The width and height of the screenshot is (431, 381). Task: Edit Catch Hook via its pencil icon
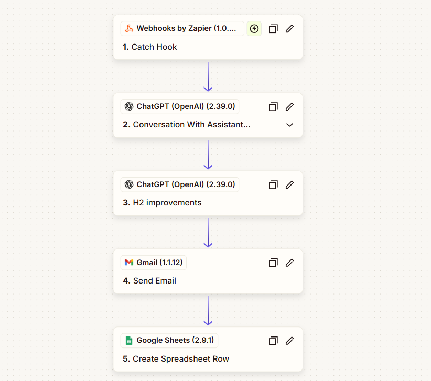(x=290, y=29)
